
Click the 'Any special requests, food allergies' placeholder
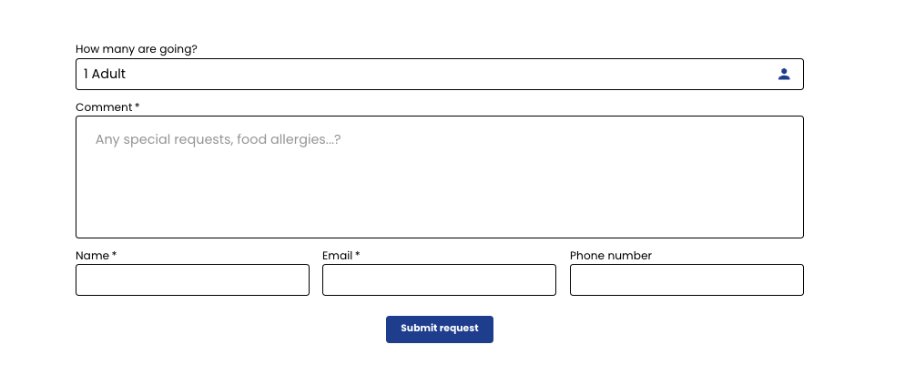tap(218, 139)
